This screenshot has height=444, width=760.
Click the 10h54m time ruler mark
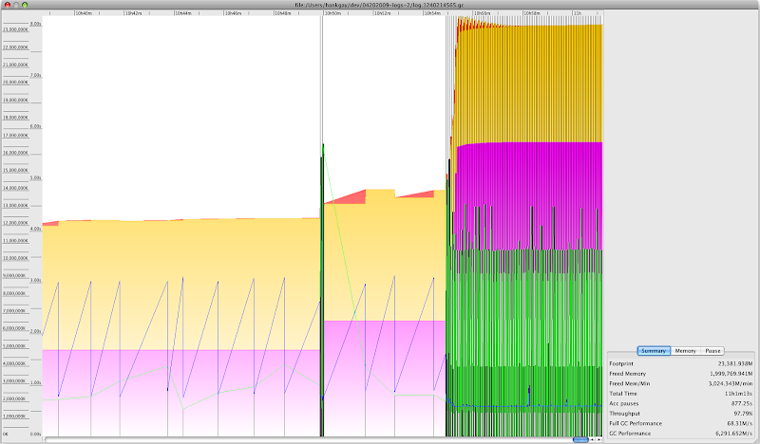click(x=433, y=14)
